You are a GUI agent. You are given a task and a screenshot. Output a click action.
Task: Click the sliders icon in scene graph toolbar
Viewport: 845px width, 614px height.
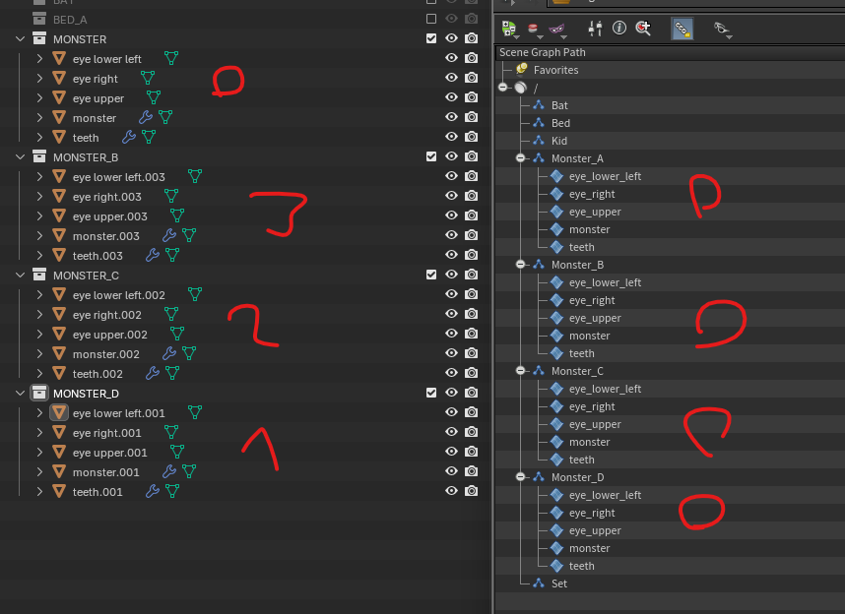(x=596, y=28)
